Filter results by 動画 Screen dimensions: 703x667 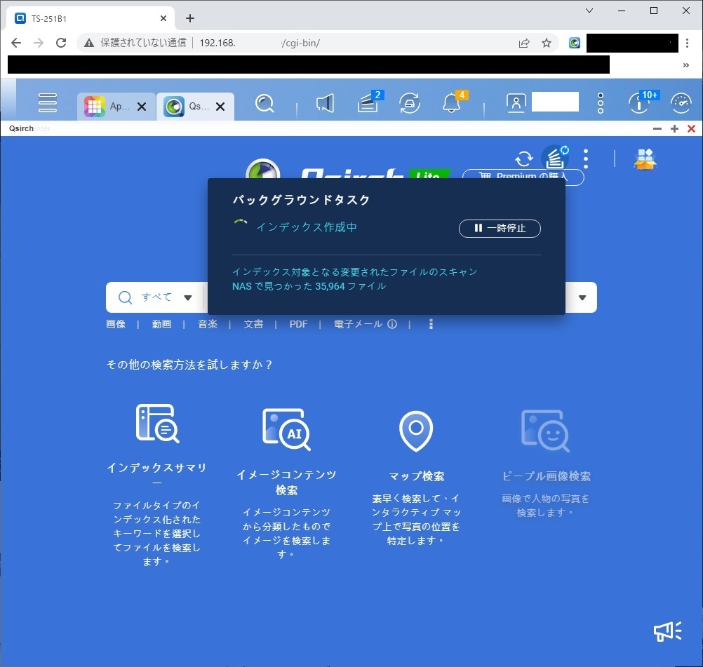coord(161,324)
